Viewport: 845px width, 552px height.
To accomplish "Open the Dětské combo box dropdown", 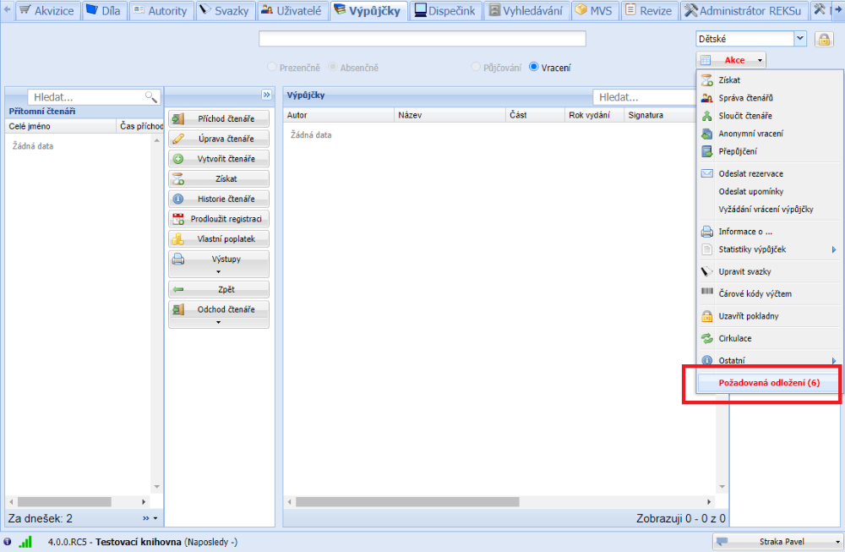I will click(799, 39).
